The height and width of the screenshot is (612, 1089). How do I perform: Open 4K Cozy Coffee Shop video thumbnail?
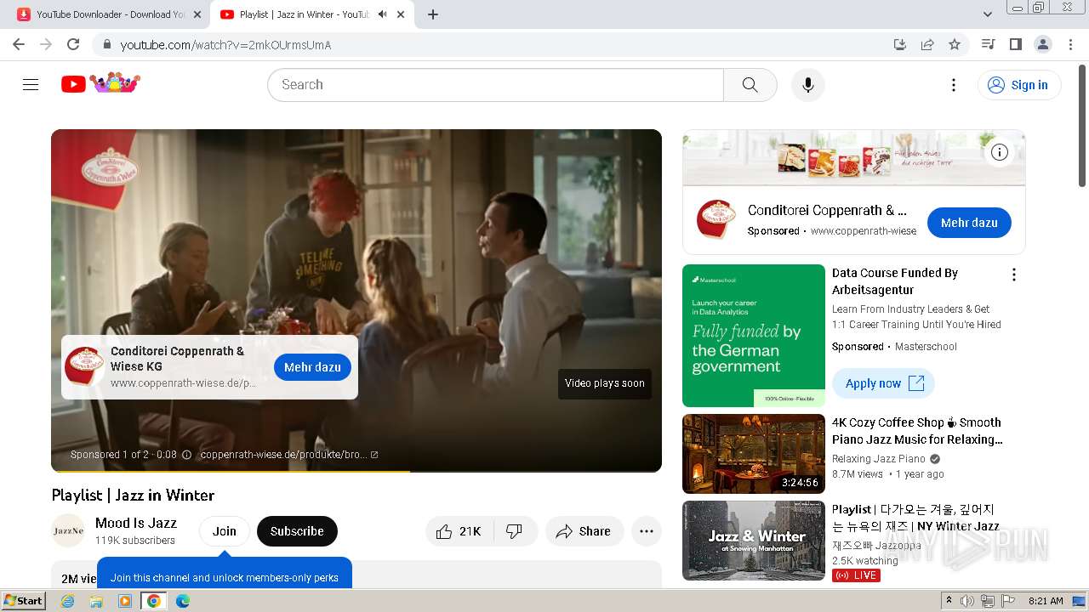pos(754,454)
